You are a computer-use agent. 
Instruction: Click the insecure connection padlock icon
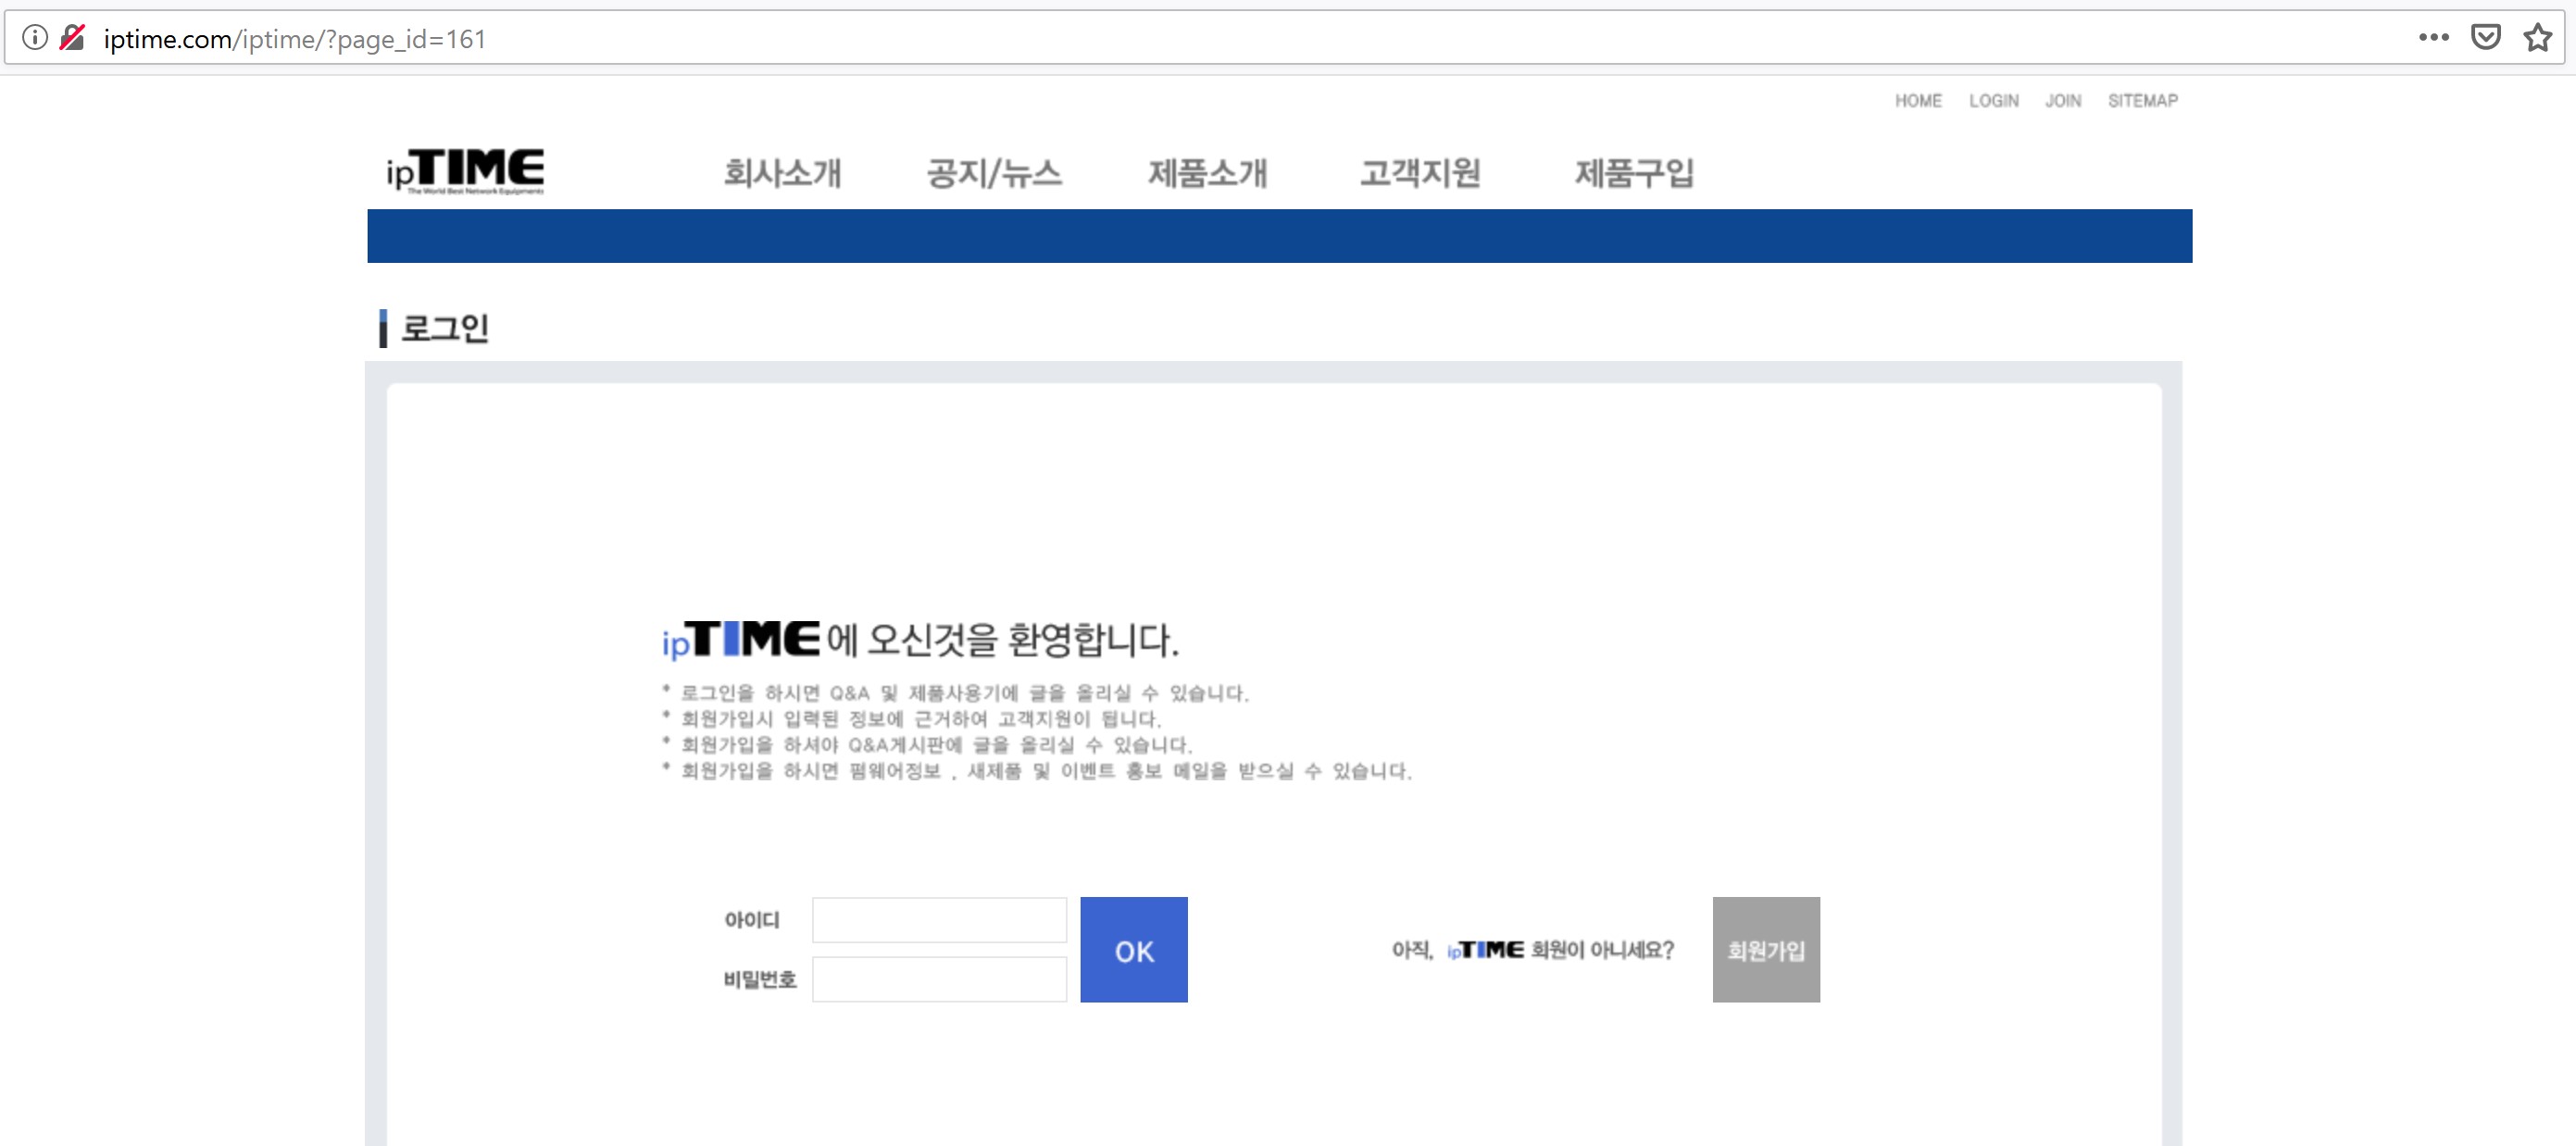click(x=73, y=38)
